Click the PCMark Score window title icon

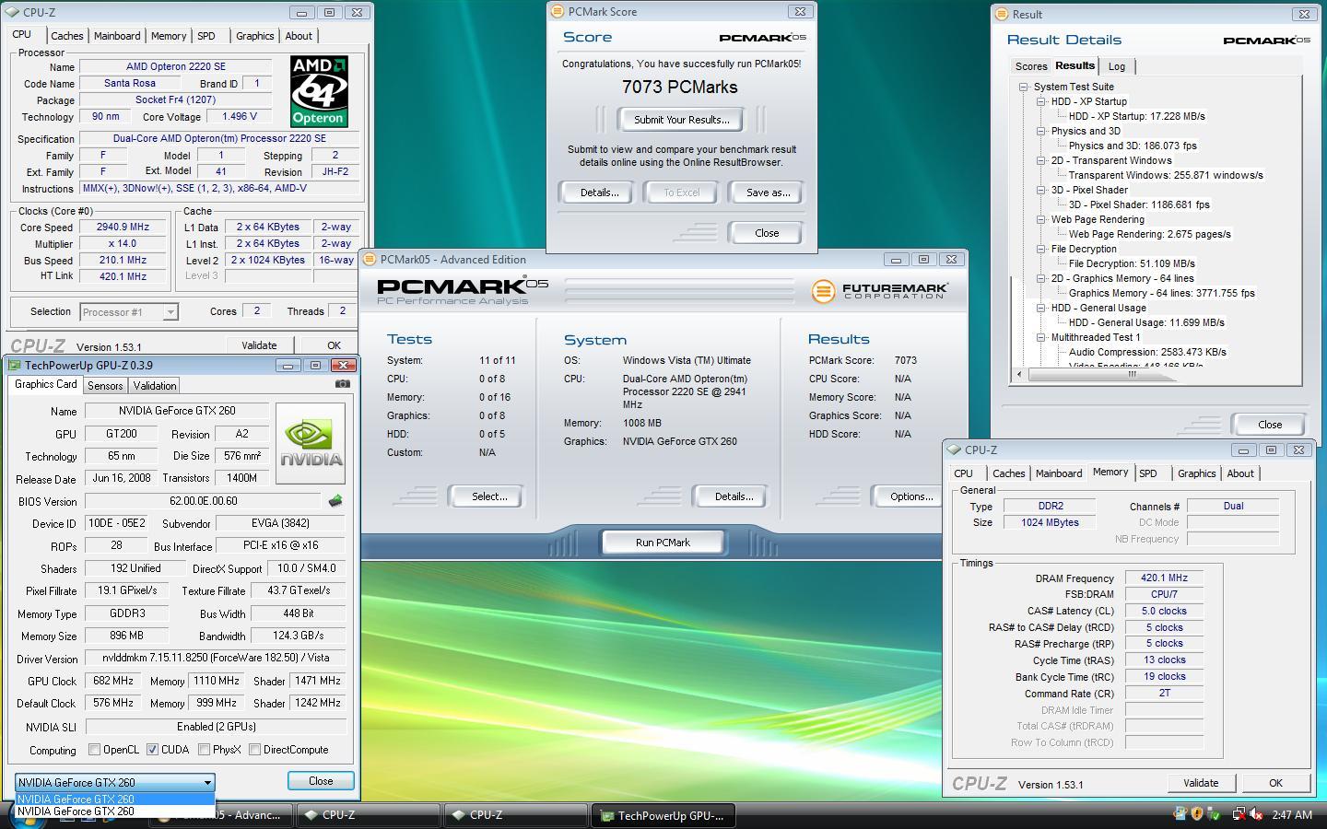557,12
